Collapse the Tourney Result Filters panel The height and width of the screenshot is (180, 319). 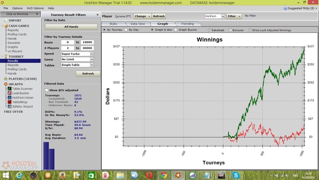pos(98,15)
